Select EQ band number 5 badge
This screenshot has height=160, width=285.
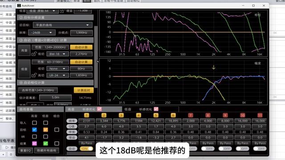[x=156, y=116]
